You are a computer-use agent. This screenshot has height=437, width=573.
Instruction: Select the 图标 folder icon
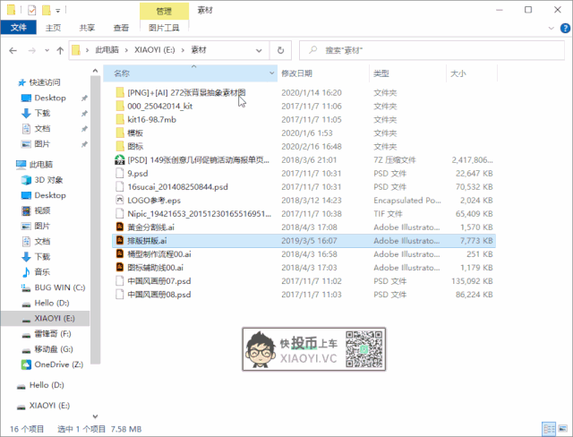click(120, 147)
